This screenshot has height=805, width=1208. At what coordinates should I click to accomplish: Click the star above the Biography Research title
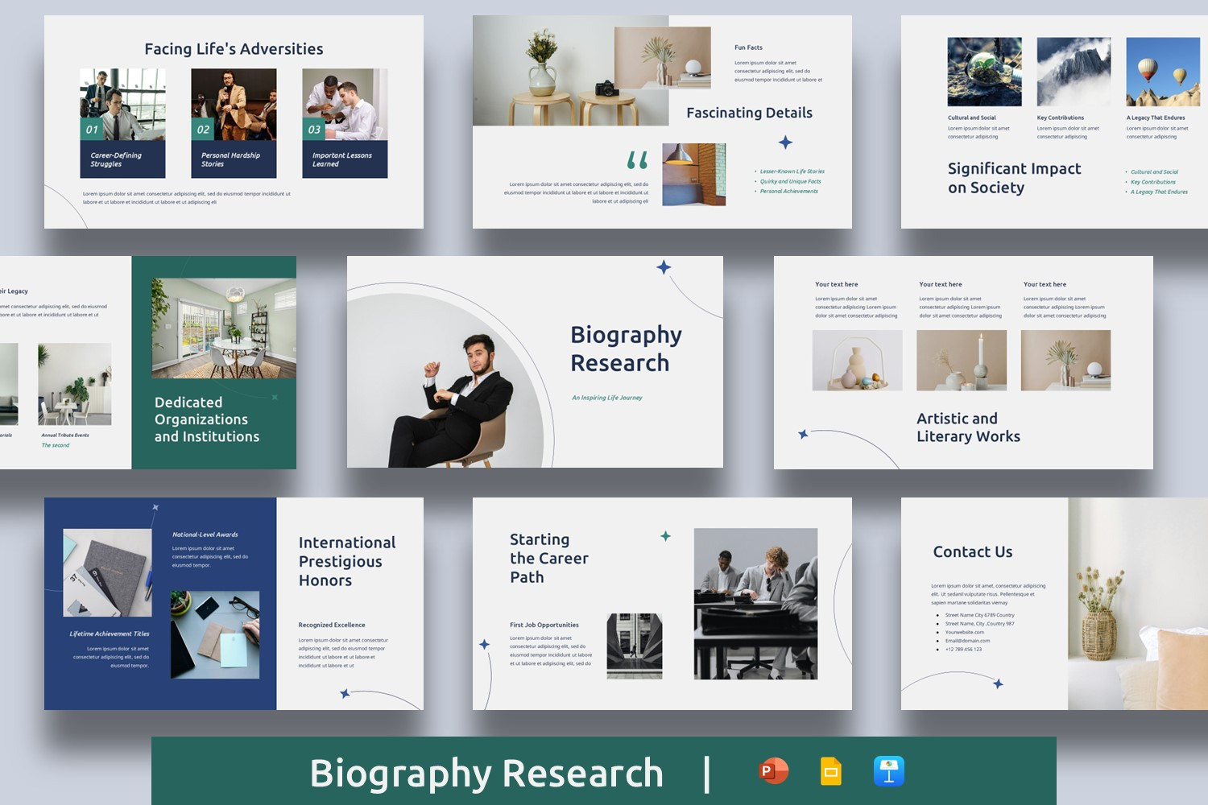tap(664, 267)
